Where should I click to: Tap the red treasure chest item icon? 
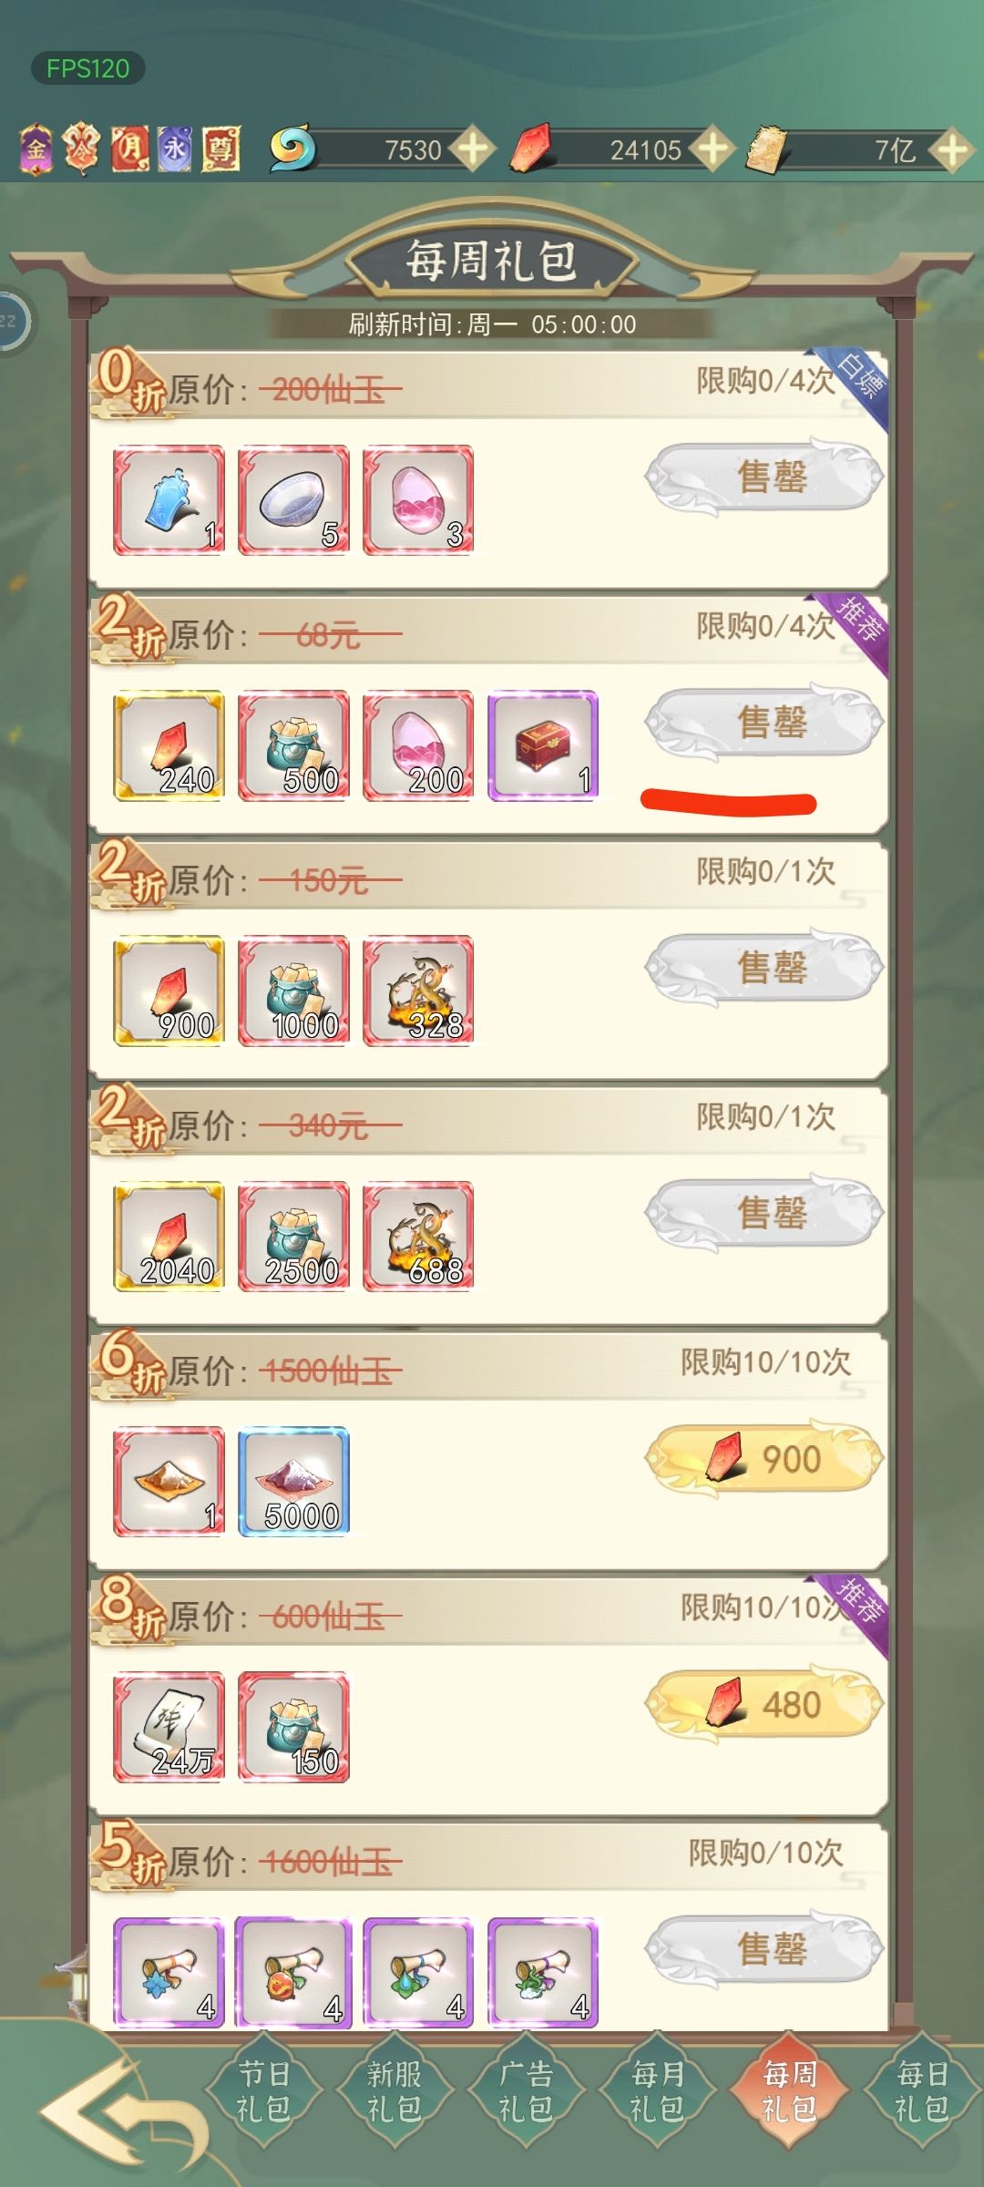tap(543, 745)
